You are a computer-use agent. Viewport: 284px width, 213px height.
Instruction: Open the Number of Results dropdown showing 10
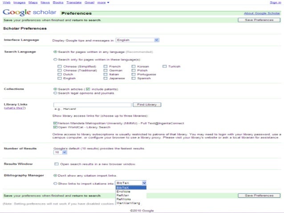60,153
